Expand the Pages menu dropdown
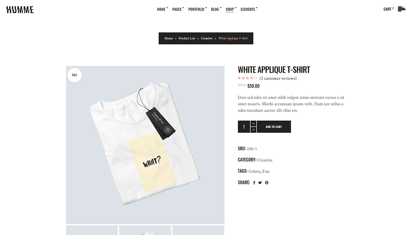412x235 pixels. (178, 9)
